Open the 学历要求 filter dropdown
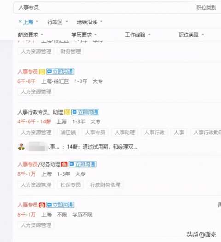221x242 pixels. coord(84,35)
